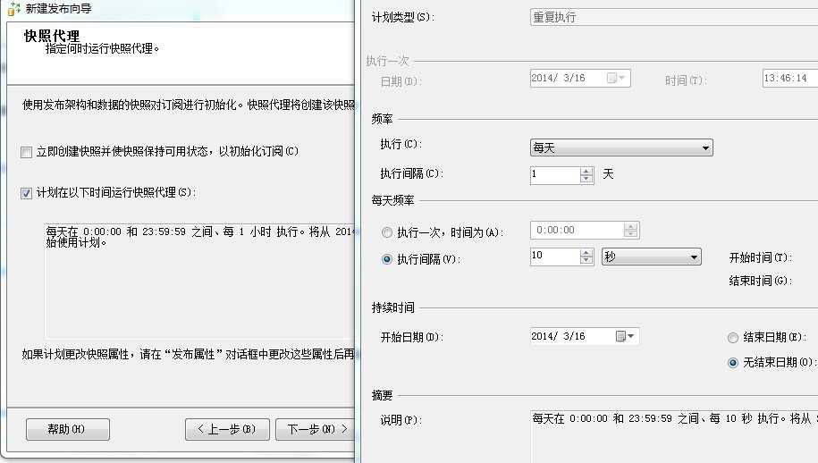Increase 执行间隔 days spinner value

586,171
